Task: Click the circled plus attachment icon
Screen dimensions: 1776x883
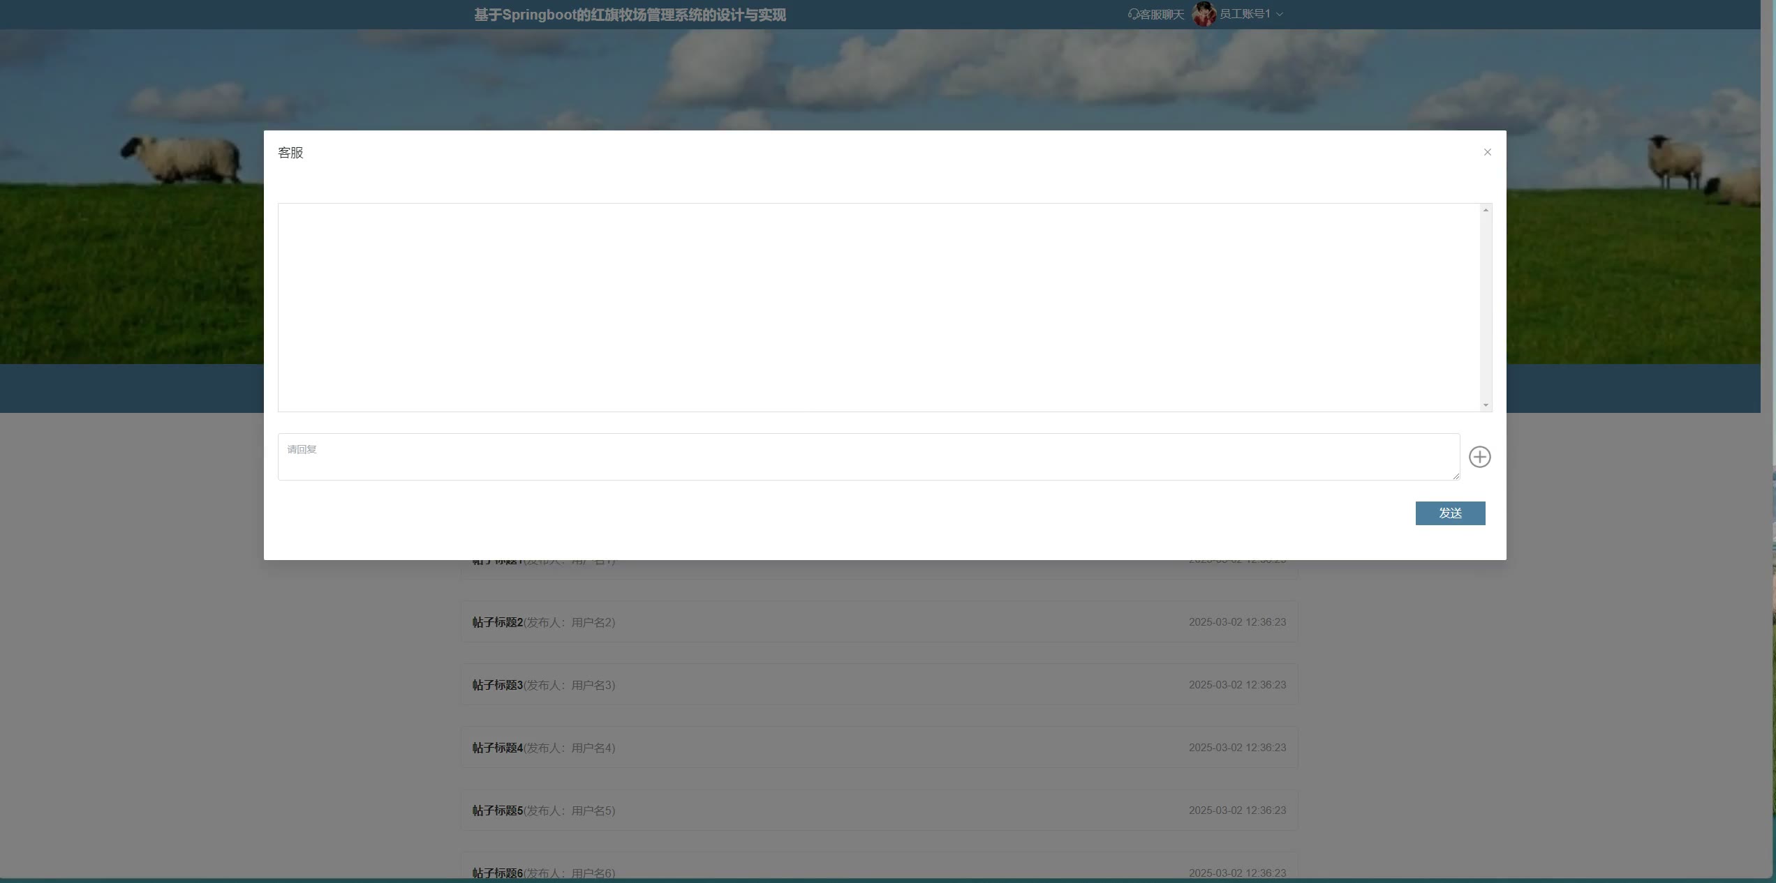Action: pos(1479,457)
